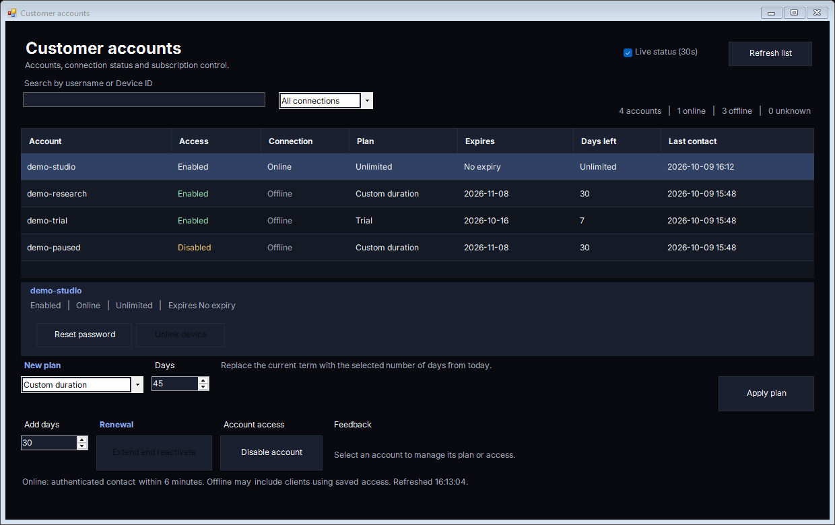
Task: Click into the Days number field showing 45
Action: pos(175,384)
